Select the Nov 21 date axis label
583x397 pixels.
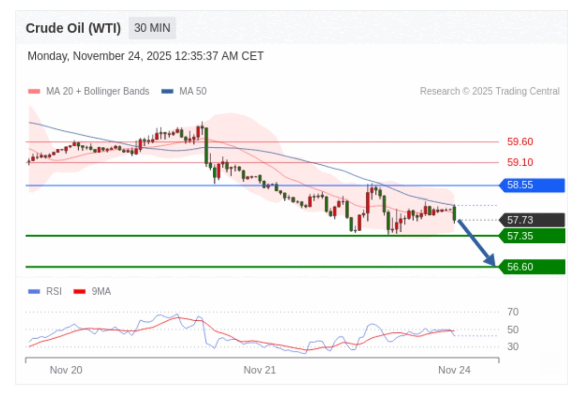(x=259, y=370)
